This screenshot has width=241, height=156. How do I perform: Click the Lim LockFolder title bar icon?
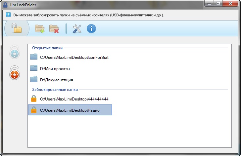point(5,5)
